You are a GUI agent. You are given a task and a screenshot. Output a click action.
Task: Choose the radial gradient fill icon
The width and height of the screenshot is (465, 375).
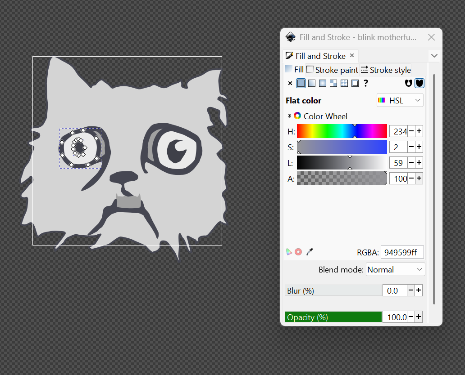[x=323, y=83]
